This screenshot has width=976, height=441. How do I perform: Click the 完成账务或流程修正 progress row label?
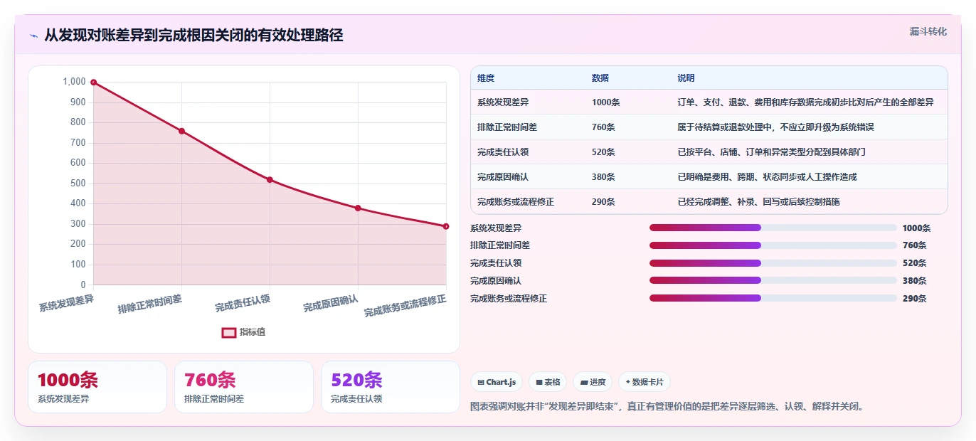509,299
